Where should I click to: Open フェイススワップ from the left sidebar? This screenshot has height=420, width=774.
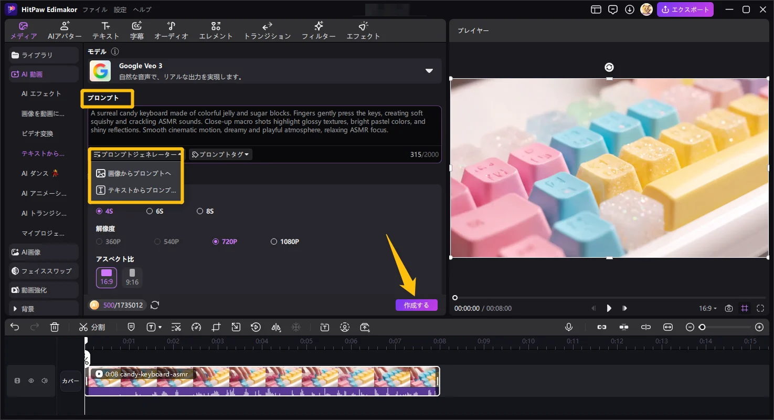tap(43, 270)
